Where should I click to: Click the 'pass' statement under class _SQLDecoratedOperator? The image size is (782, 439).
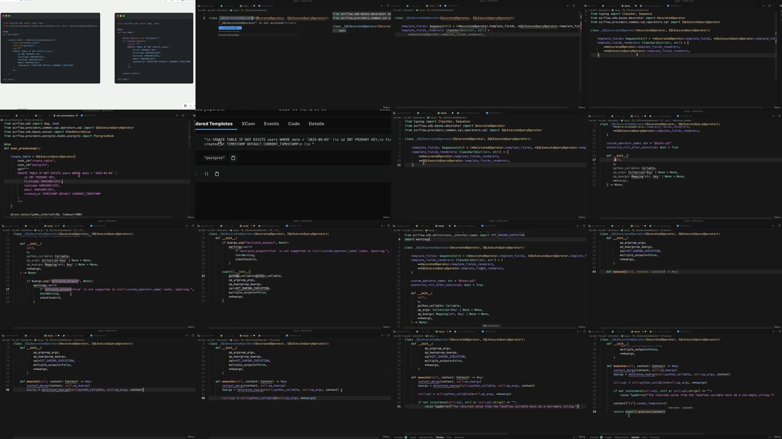click(x=343, y=30)
